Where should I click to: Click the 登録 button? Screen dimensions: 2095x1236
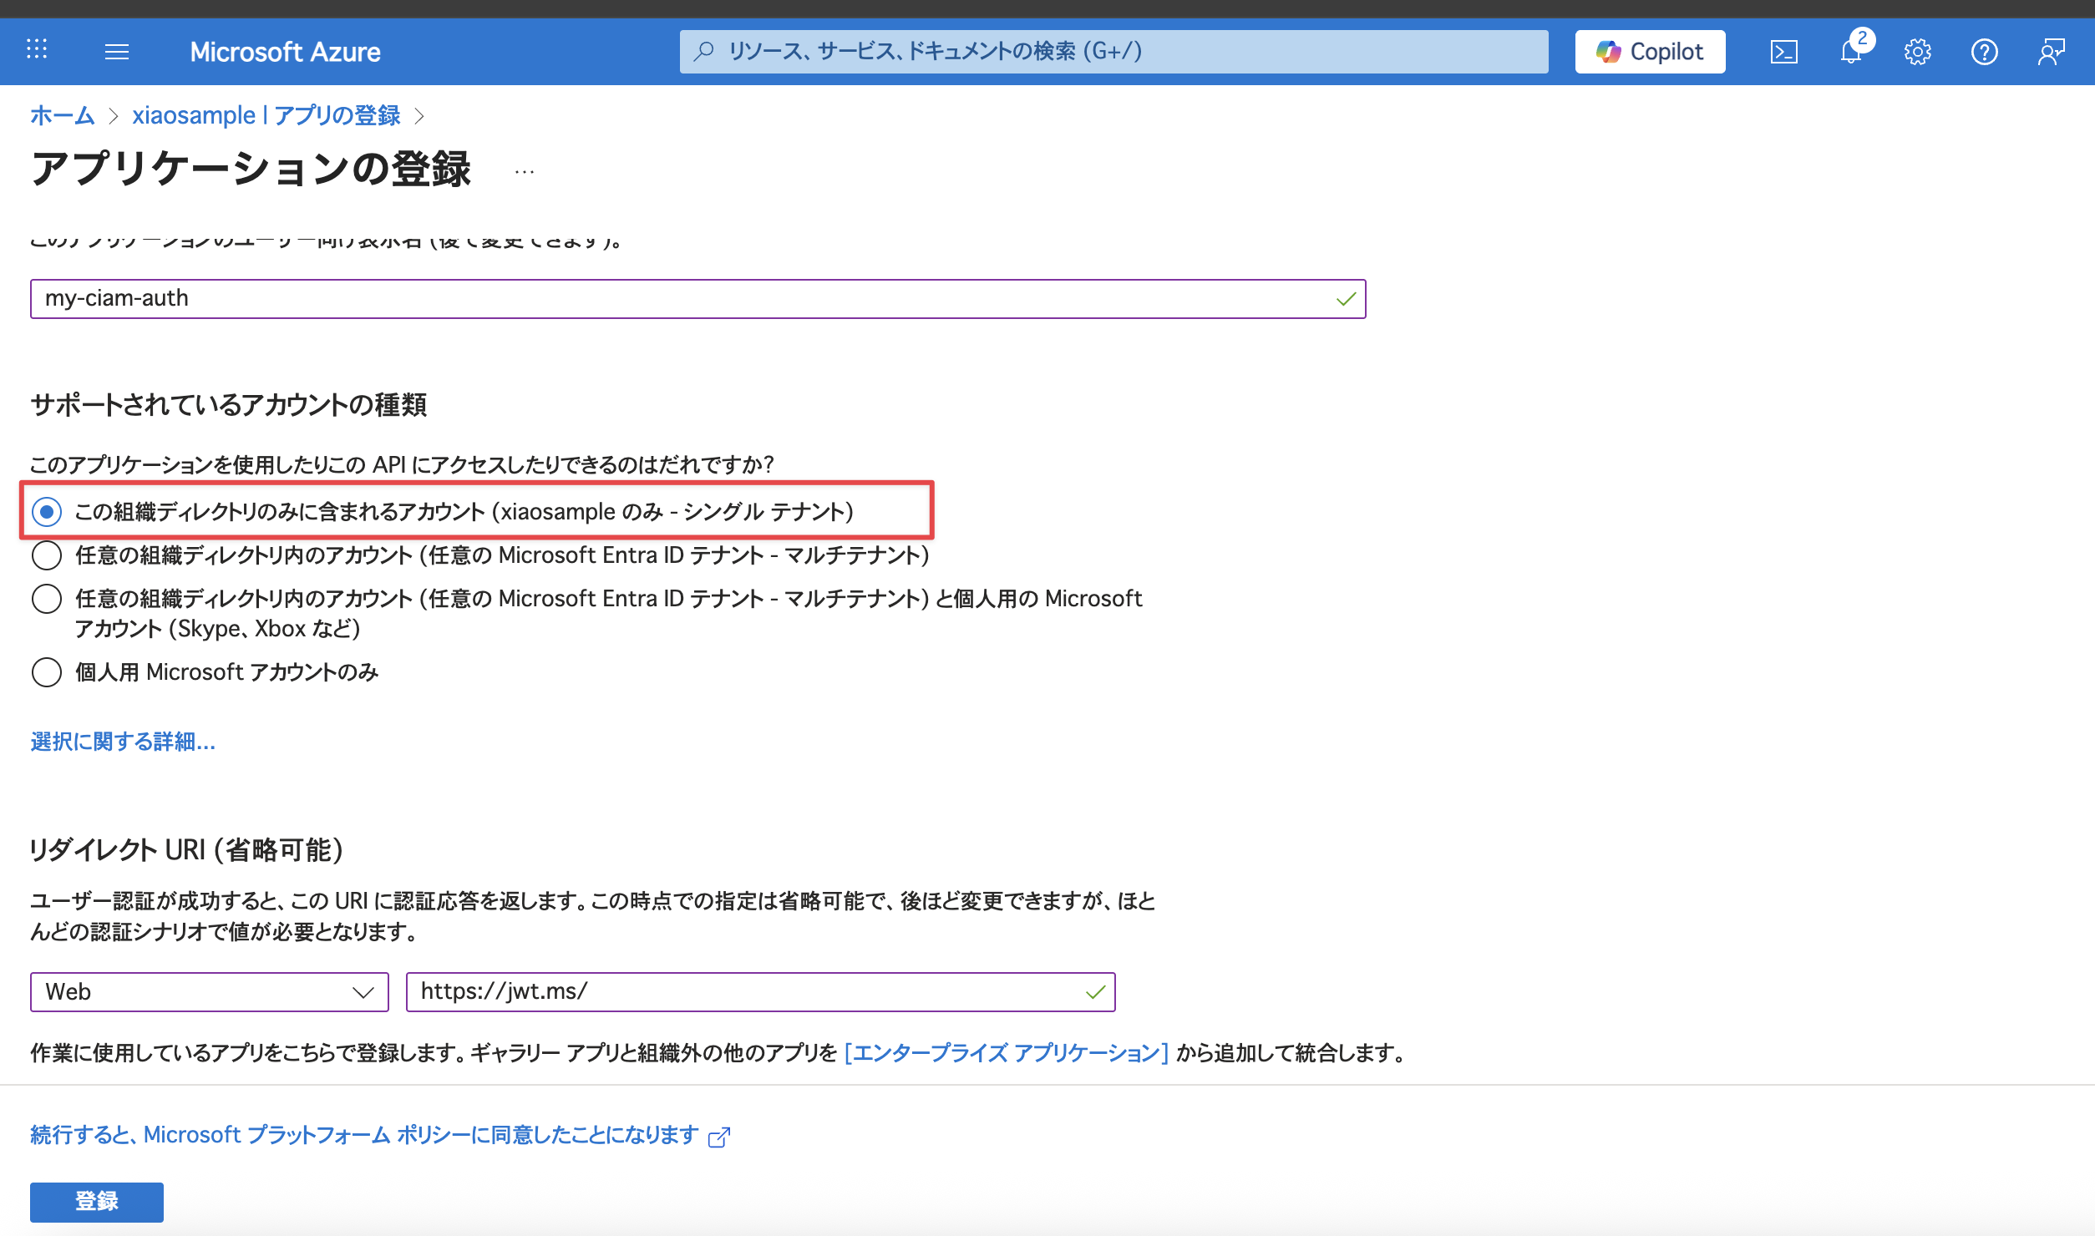coord(97,1201)
